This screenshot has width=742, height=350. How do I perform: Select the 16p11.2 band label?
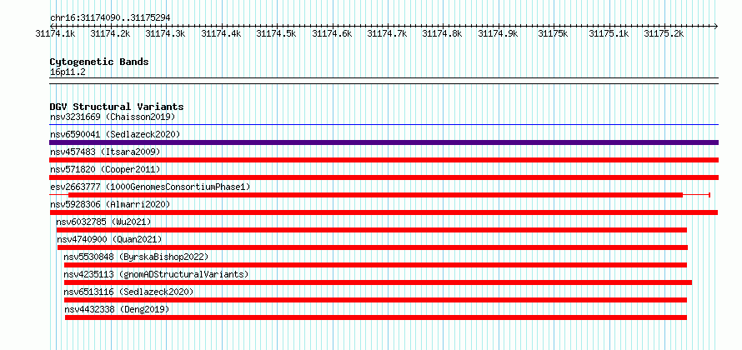[x=68, y=72]
